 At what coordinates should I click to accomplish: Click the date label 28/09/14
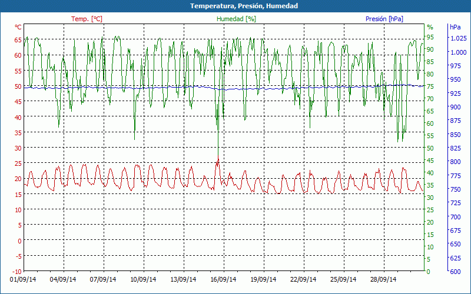click(383, 279)
